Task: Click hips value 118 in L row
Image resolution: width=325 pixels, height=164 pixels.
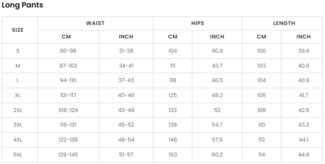Action: tap(173, 80)
